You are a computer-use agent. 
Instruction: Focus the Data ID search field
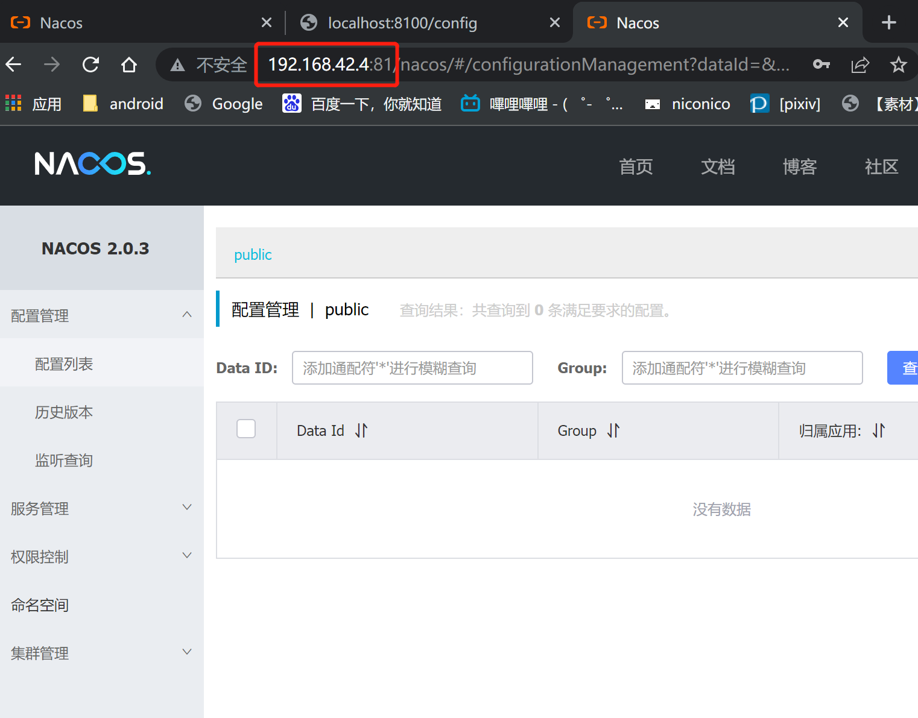(413, 368)
